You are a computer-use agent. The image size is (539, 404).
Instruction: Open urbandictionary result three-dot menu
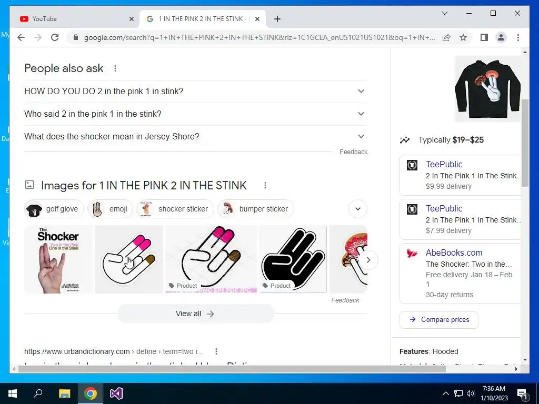pyautogui.click(x=216, y=351)
